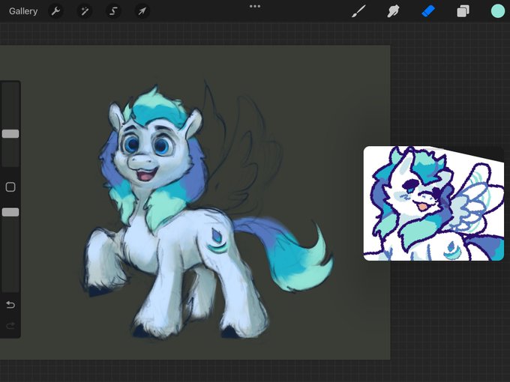Open the Gallery view
Screen dimensions: 510x382
tap(23, 11)
